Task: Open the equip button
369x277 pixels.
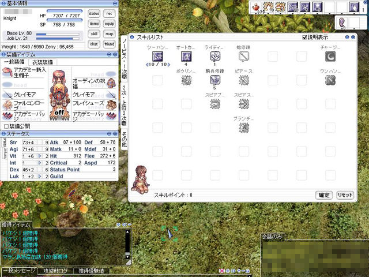Action: pyautogui.click(x=109, y=24)
